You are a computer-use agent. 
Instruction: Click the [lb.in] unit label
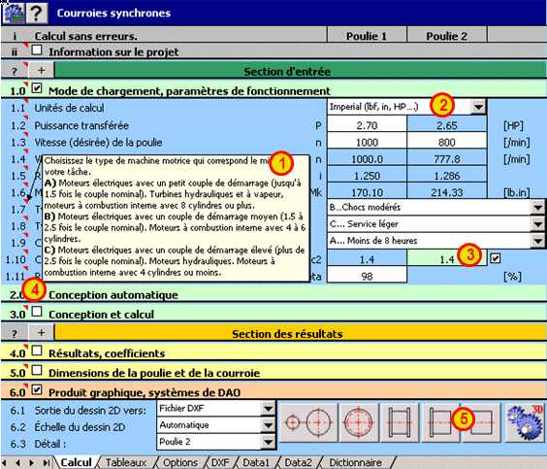(516, 192)
